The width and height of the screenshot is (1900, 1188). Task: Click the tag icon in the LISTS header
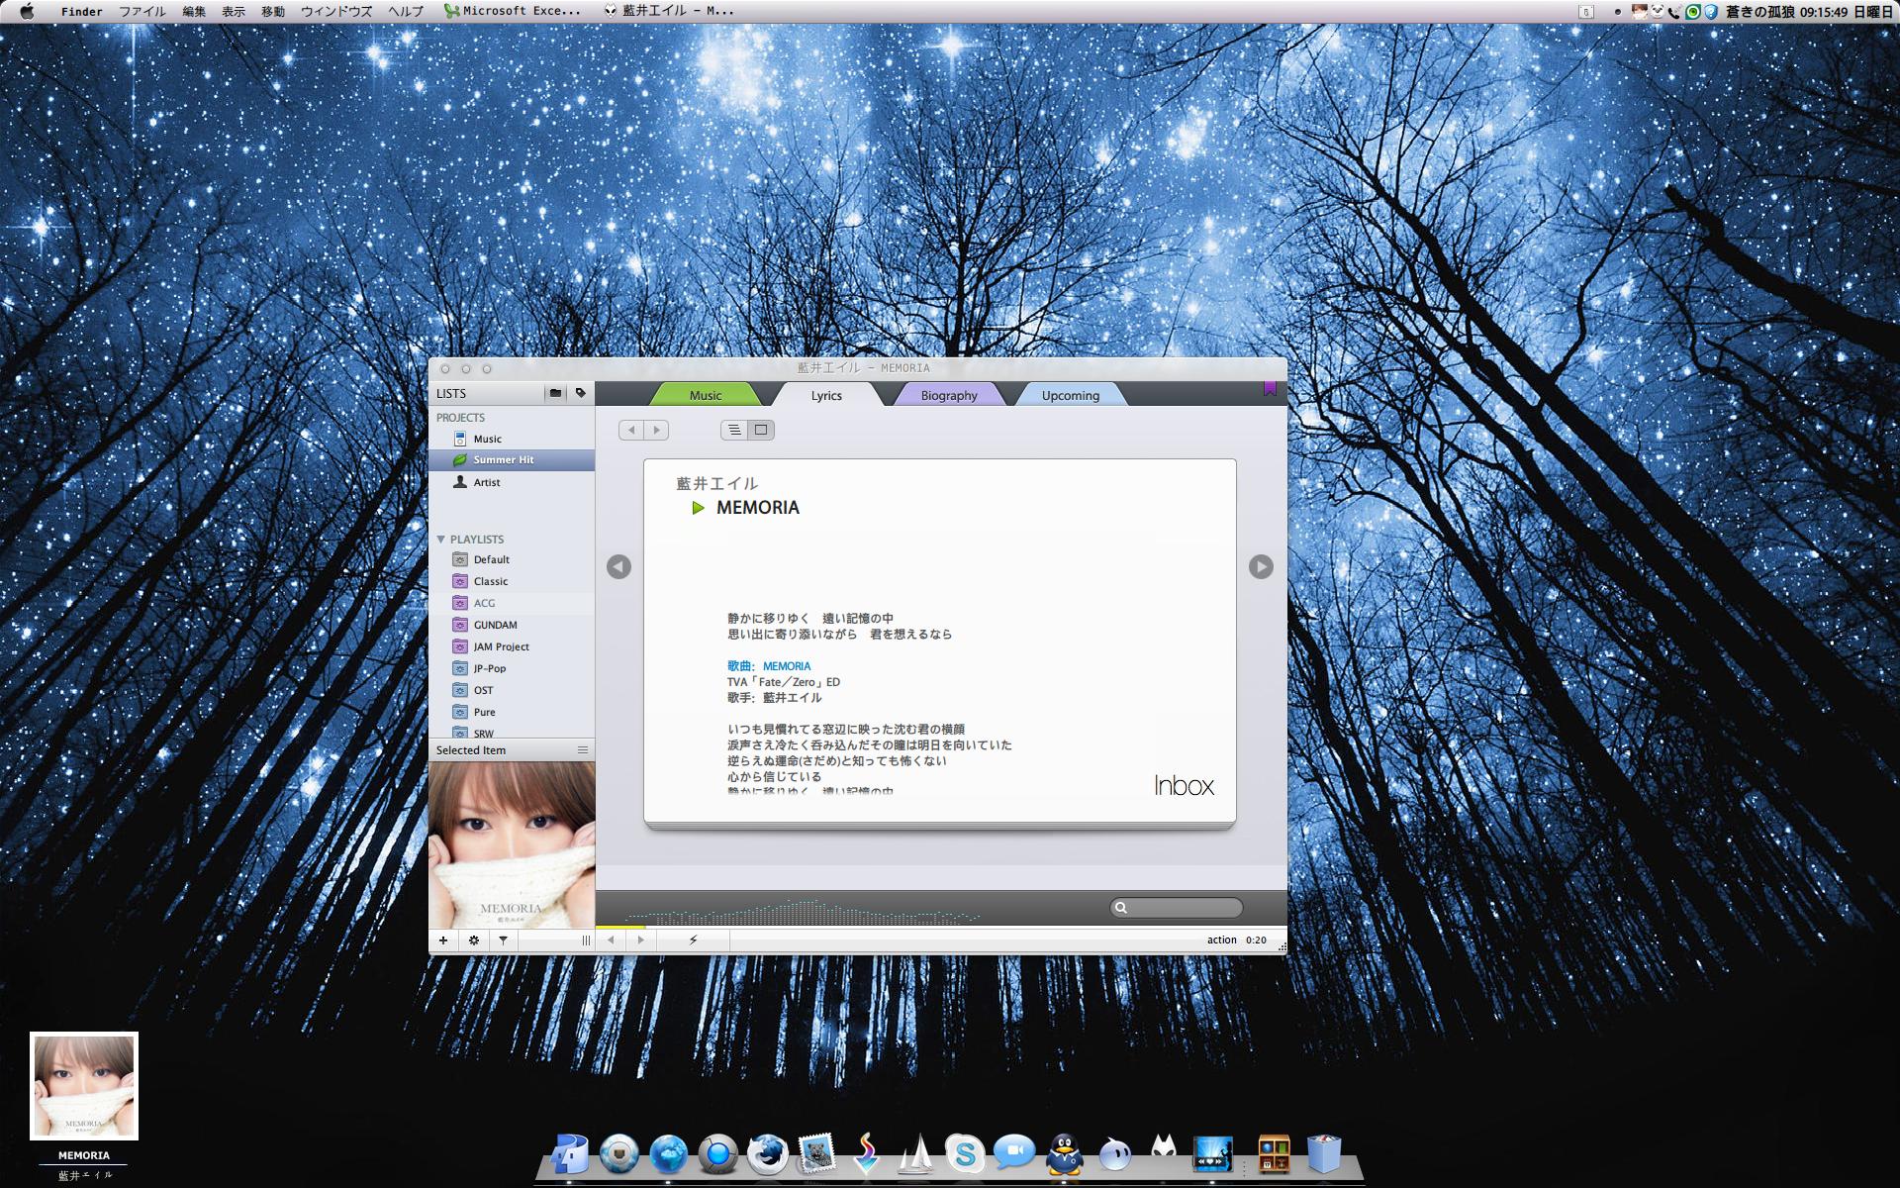tap(581, 393)
